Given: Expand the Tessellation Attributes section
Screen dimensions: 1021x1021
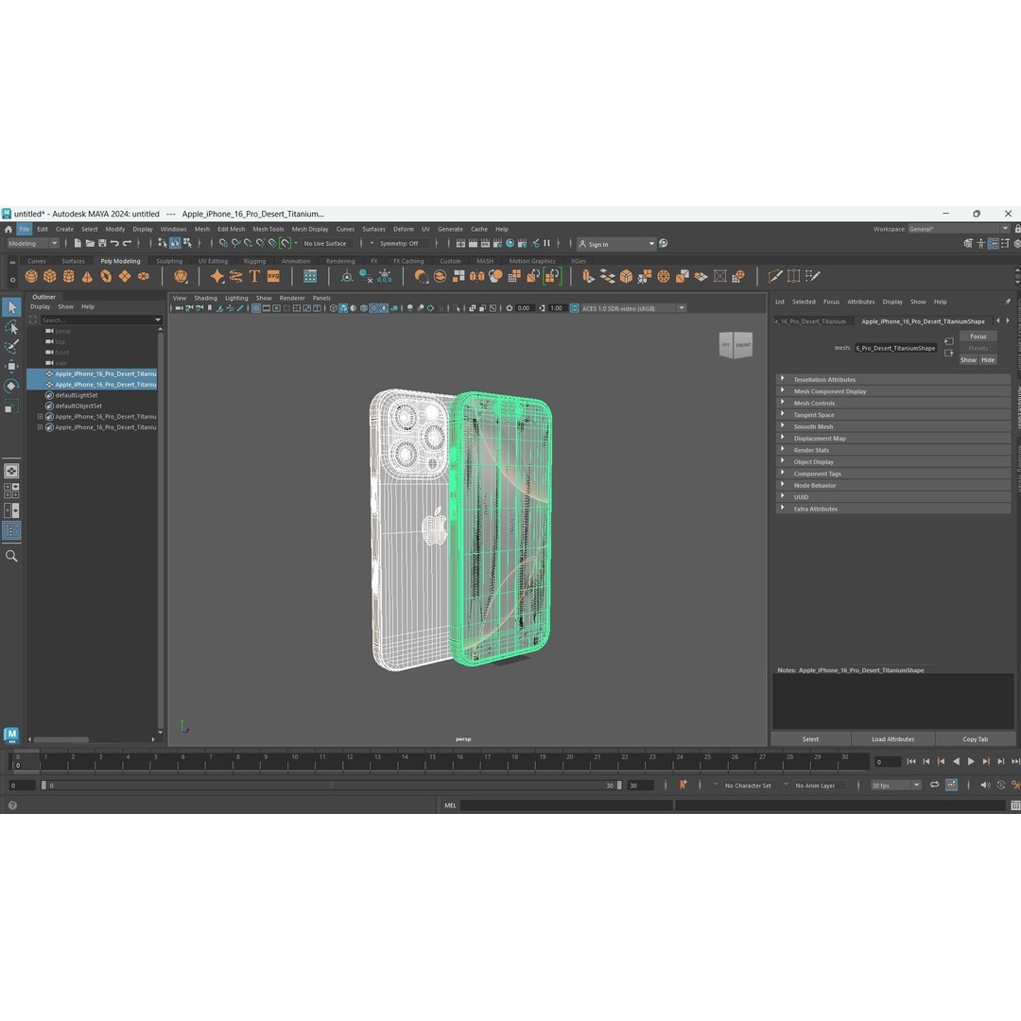Looking at the screenshot, I should click(892, 380).
